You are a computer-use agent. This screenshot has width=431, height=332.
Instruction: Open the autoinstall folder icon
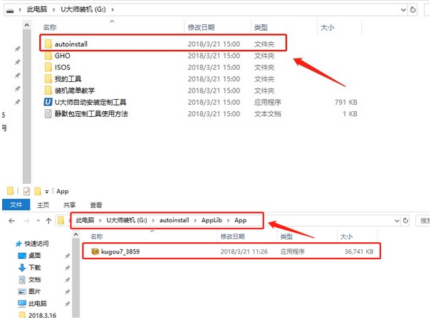tap(48, 43)
